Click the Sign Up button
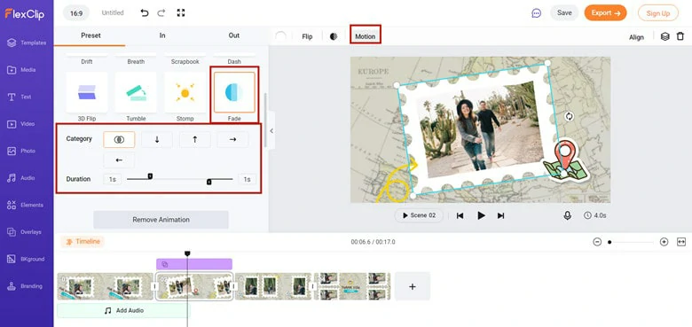 658,13
